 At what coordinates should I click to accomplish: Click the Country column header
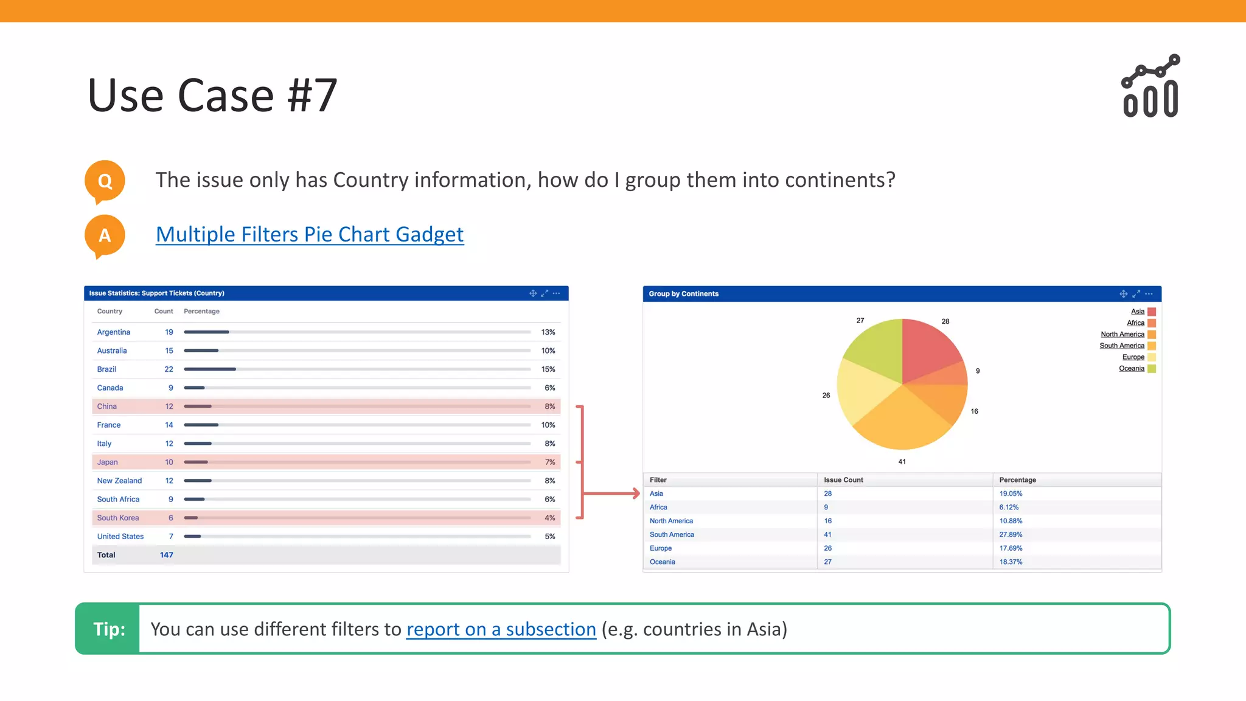(110, 312)
